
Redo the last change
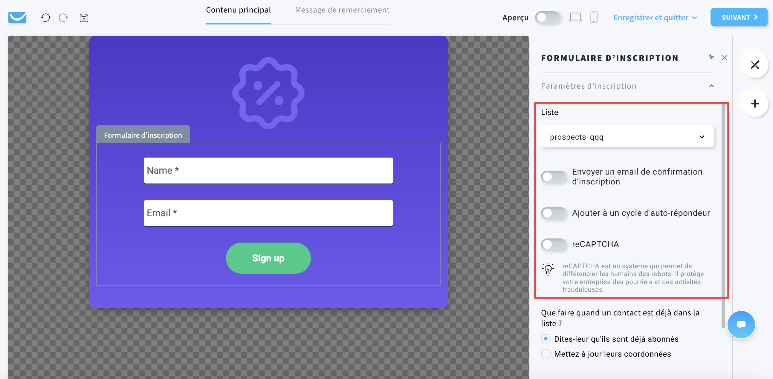[63, 18]
